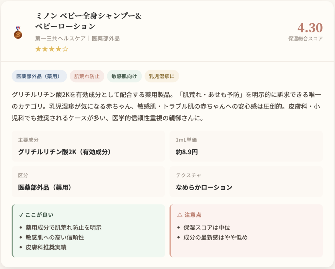Screen dimensions: 335x269
Task: Click the triangle warning icon beside 注意点
Action: tap(179, 215)
